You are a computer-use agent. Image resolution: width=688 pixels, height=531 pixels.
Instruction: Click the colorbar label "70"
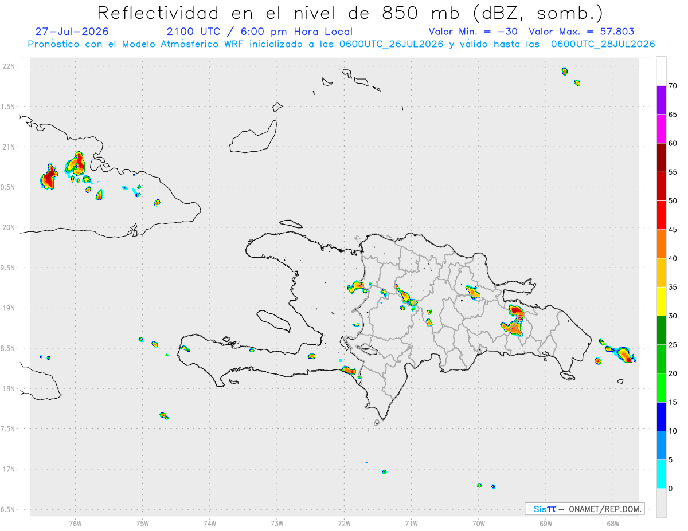tap(673, 86)
